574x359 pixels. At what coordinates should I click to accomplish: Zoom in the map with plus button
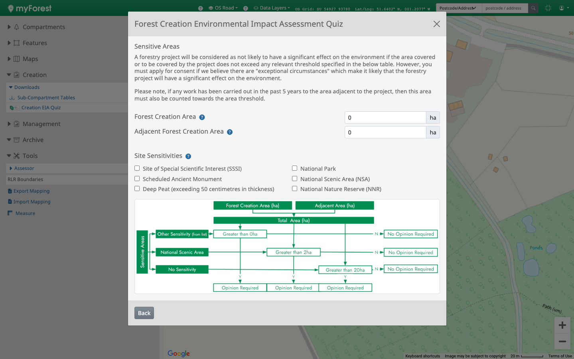coord(562,325)
